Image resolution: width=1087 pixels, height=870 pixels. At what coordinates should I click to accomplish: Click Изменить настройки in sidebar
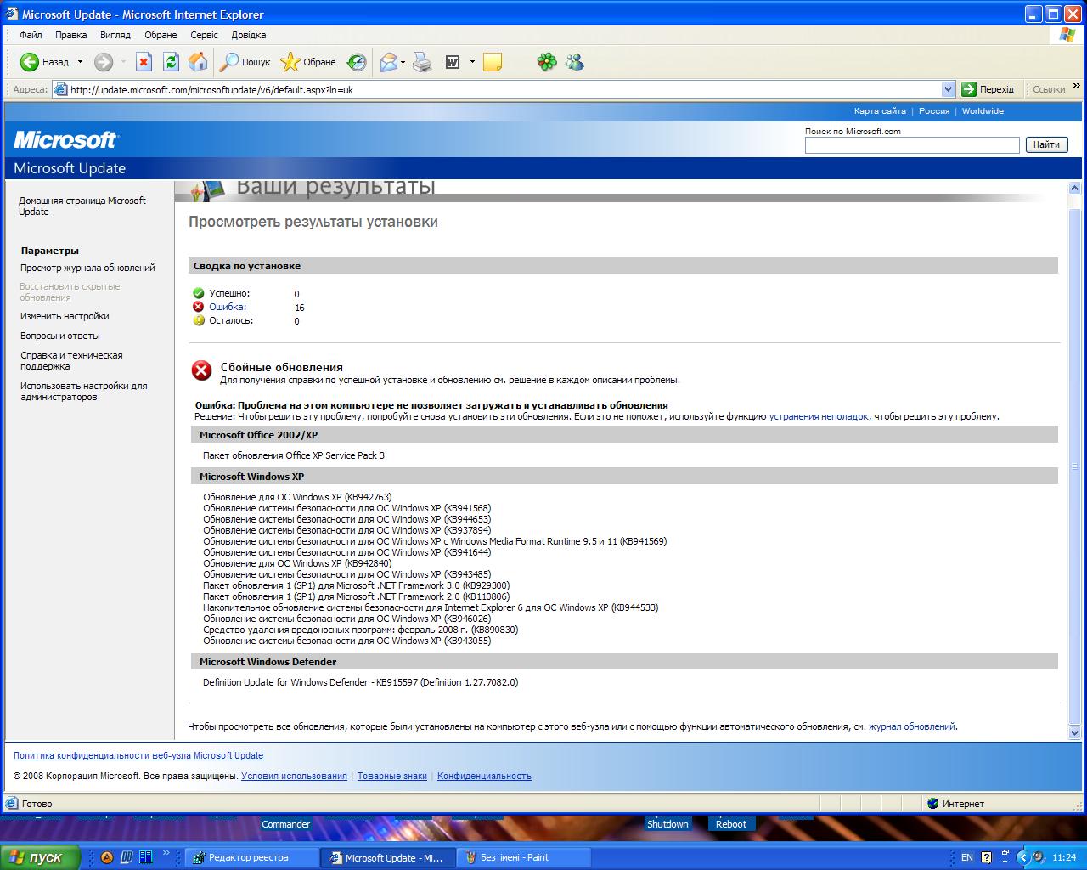click(x=65, y=316)
